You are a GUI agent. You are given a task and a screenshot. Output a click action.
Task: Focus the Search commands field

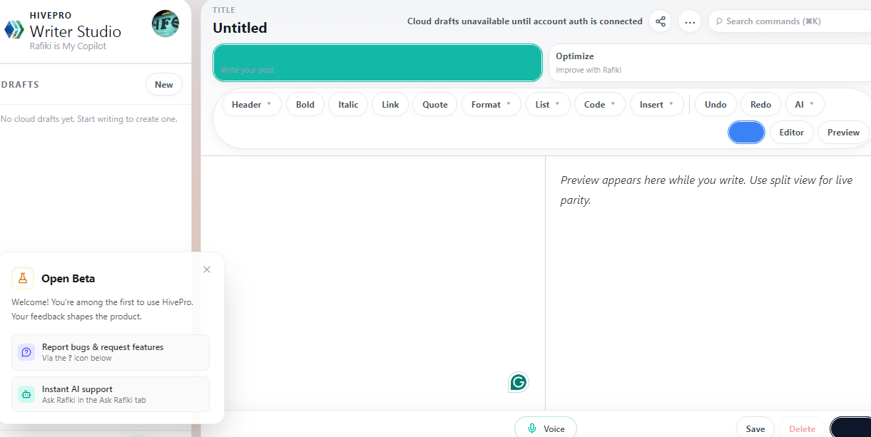point(790,21)
